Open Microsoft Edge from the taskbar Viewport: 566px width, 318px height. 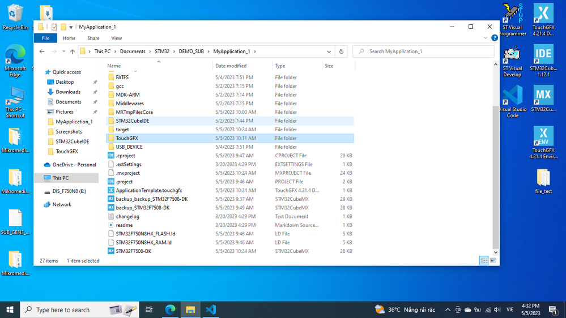pos(169,310)
